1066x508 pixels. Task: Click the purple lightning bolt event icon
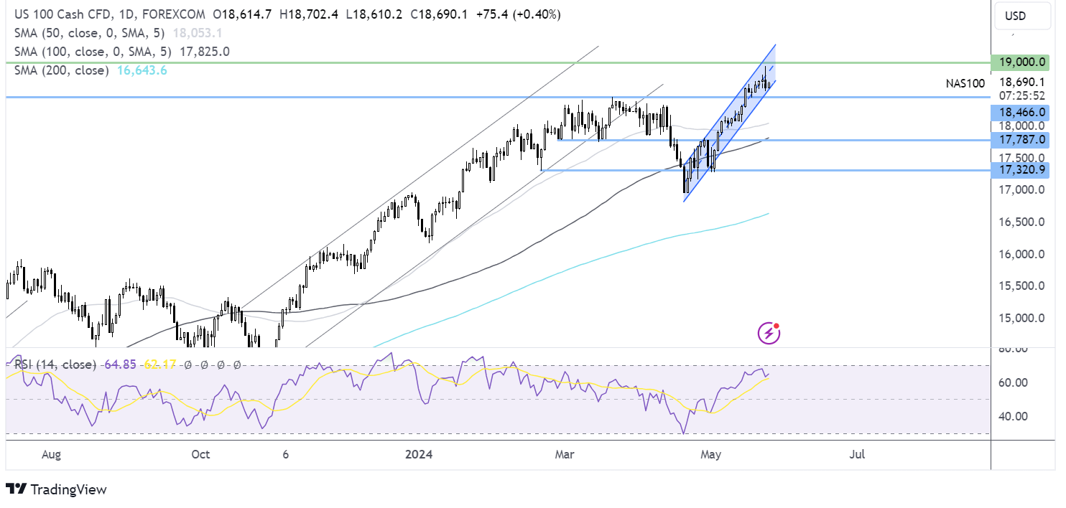point(769,333)
